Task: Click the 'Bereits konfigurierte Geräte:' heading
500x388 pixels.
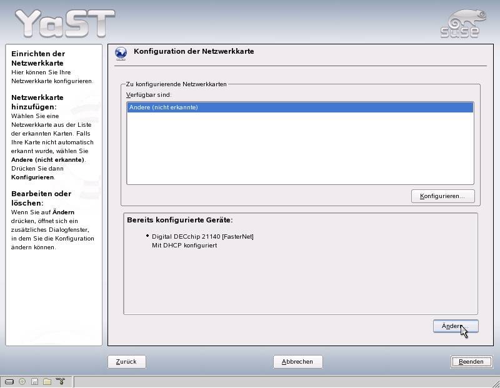Action: coord(180,220)
